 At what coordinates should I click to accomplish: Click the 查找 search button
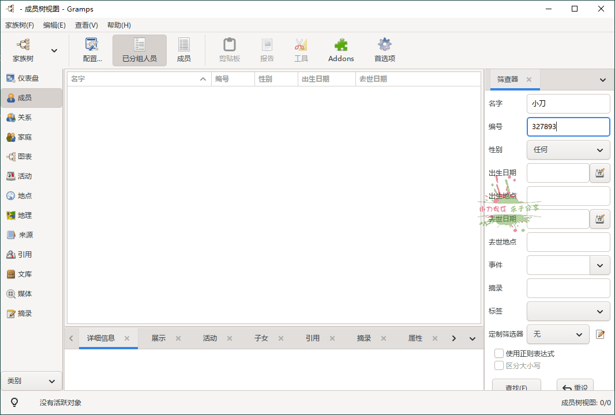(x=516, y=387)
